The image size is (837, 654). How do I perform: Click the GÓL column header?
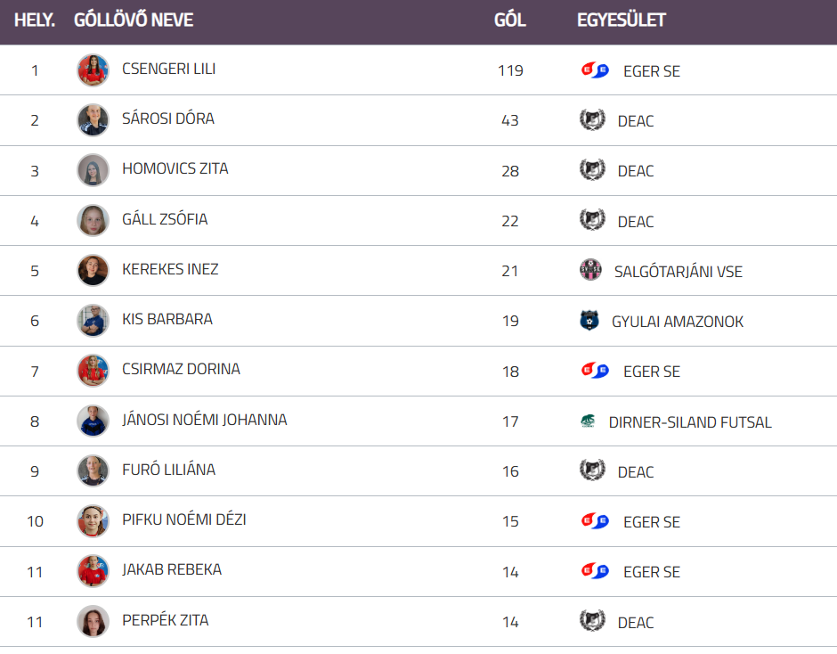[x=510, y=20]
